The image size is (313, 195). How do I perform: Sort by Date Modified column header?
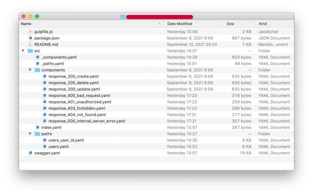pyautogui.click(x=179, y=23)
